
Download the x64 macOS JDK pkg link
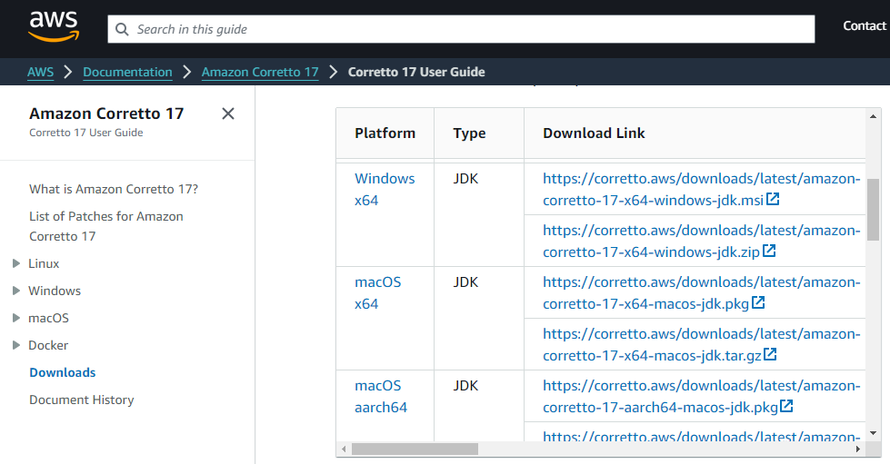[x=702, y=292]
